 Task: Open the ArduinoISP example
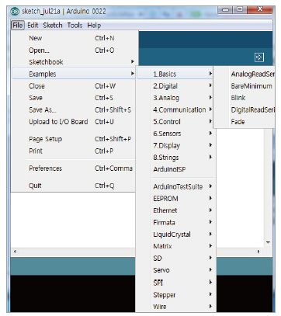175,169
